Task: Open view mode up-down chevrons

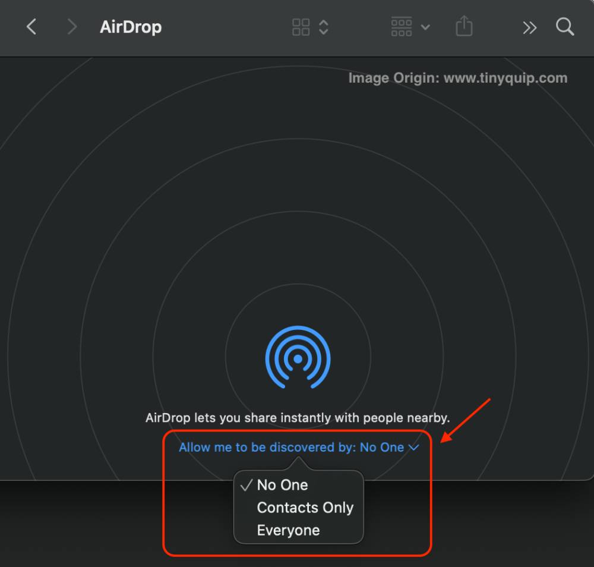Action: (x=324, y=27)
